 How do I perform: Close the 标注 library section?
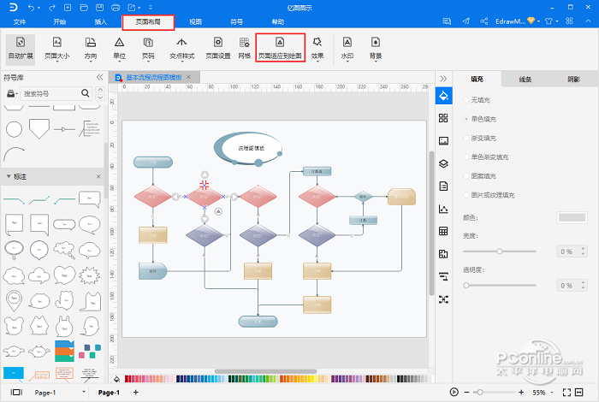(98, 177)
